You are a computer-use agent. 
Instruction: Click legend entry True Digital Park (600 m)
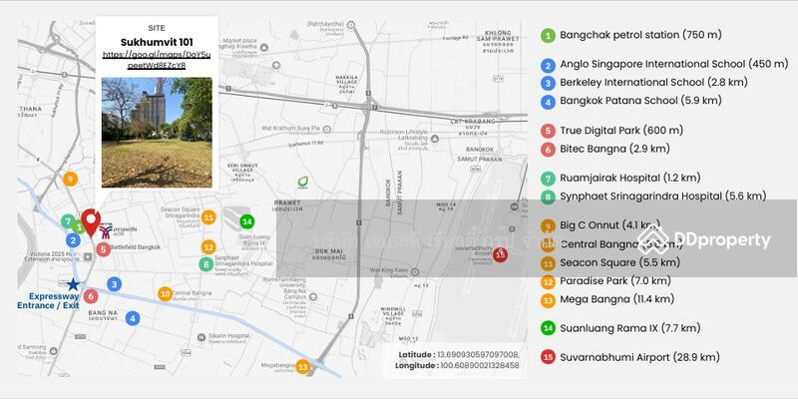click(621, 131)
